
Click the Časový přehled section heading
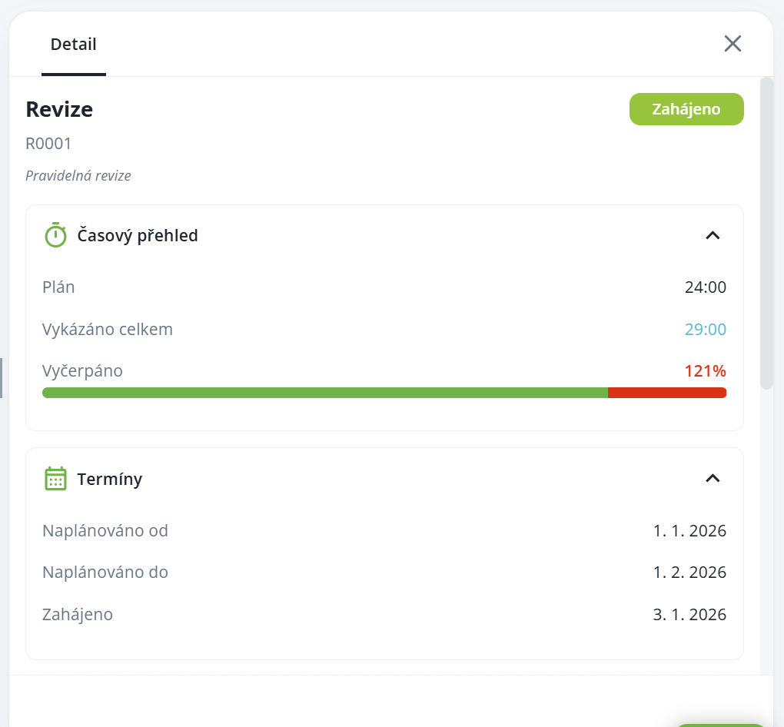[138, 235]
